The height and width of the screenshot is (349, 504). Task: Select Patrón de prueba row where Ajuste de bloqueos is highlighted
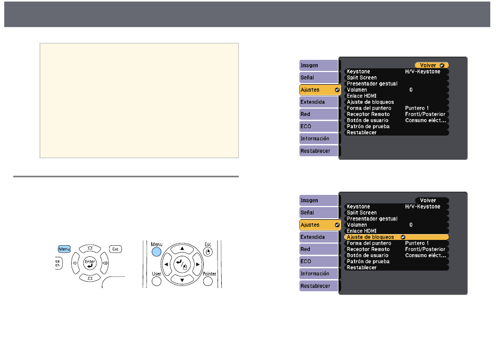tap(396, 262)
